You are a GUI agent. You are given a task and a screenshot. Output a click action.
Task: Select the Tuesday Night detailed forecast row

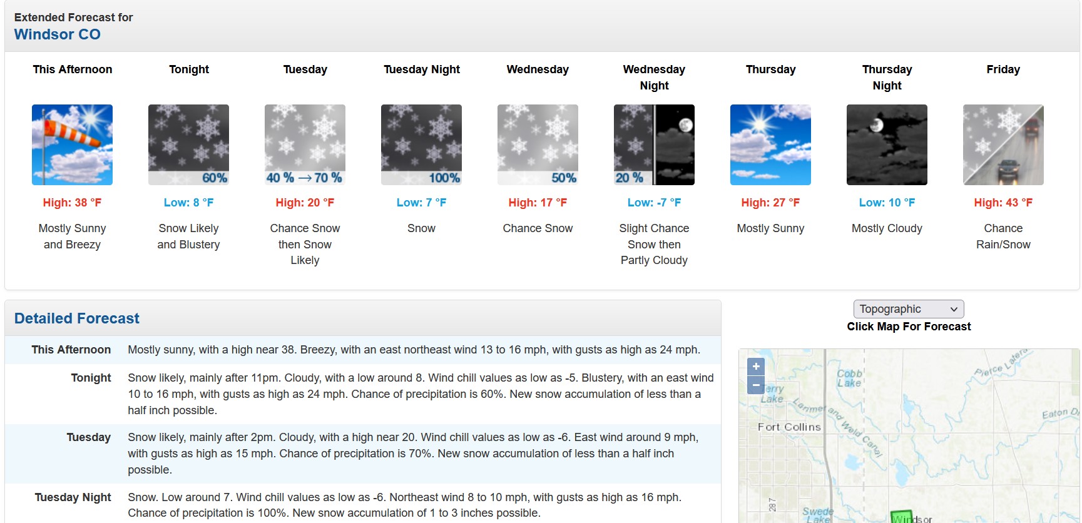point(363,504)
